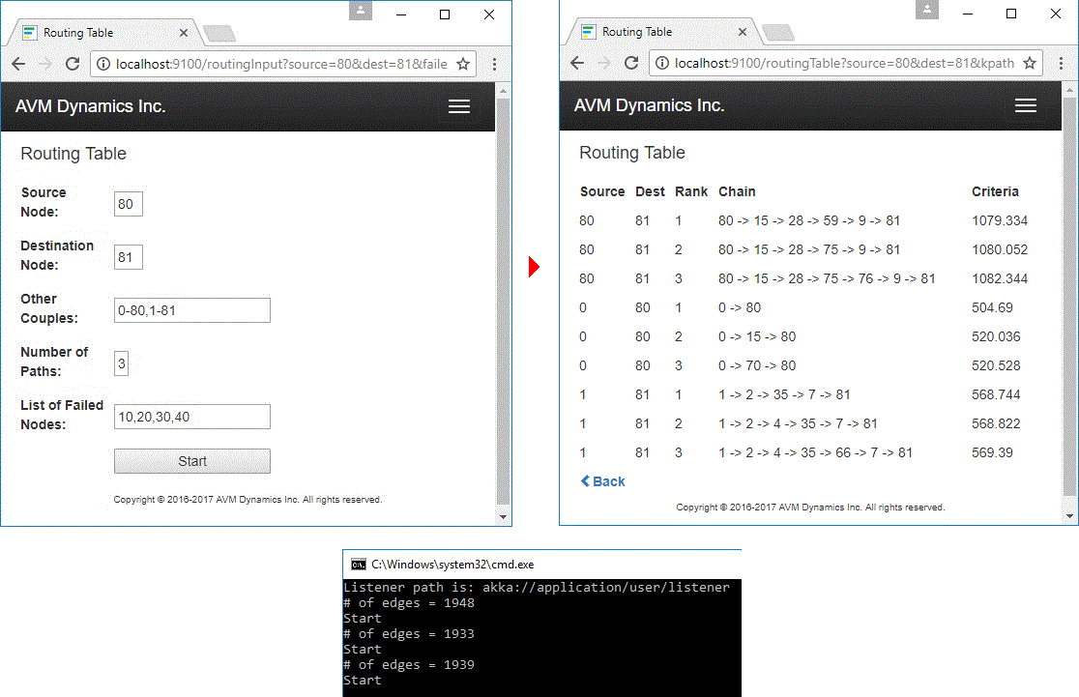Go back in the left browser window
The width and height of the screenshot is (1079, 697).
18,64
